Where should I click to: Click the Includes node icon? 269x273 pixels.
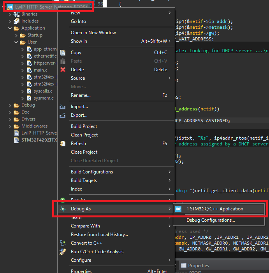[16, 21]
